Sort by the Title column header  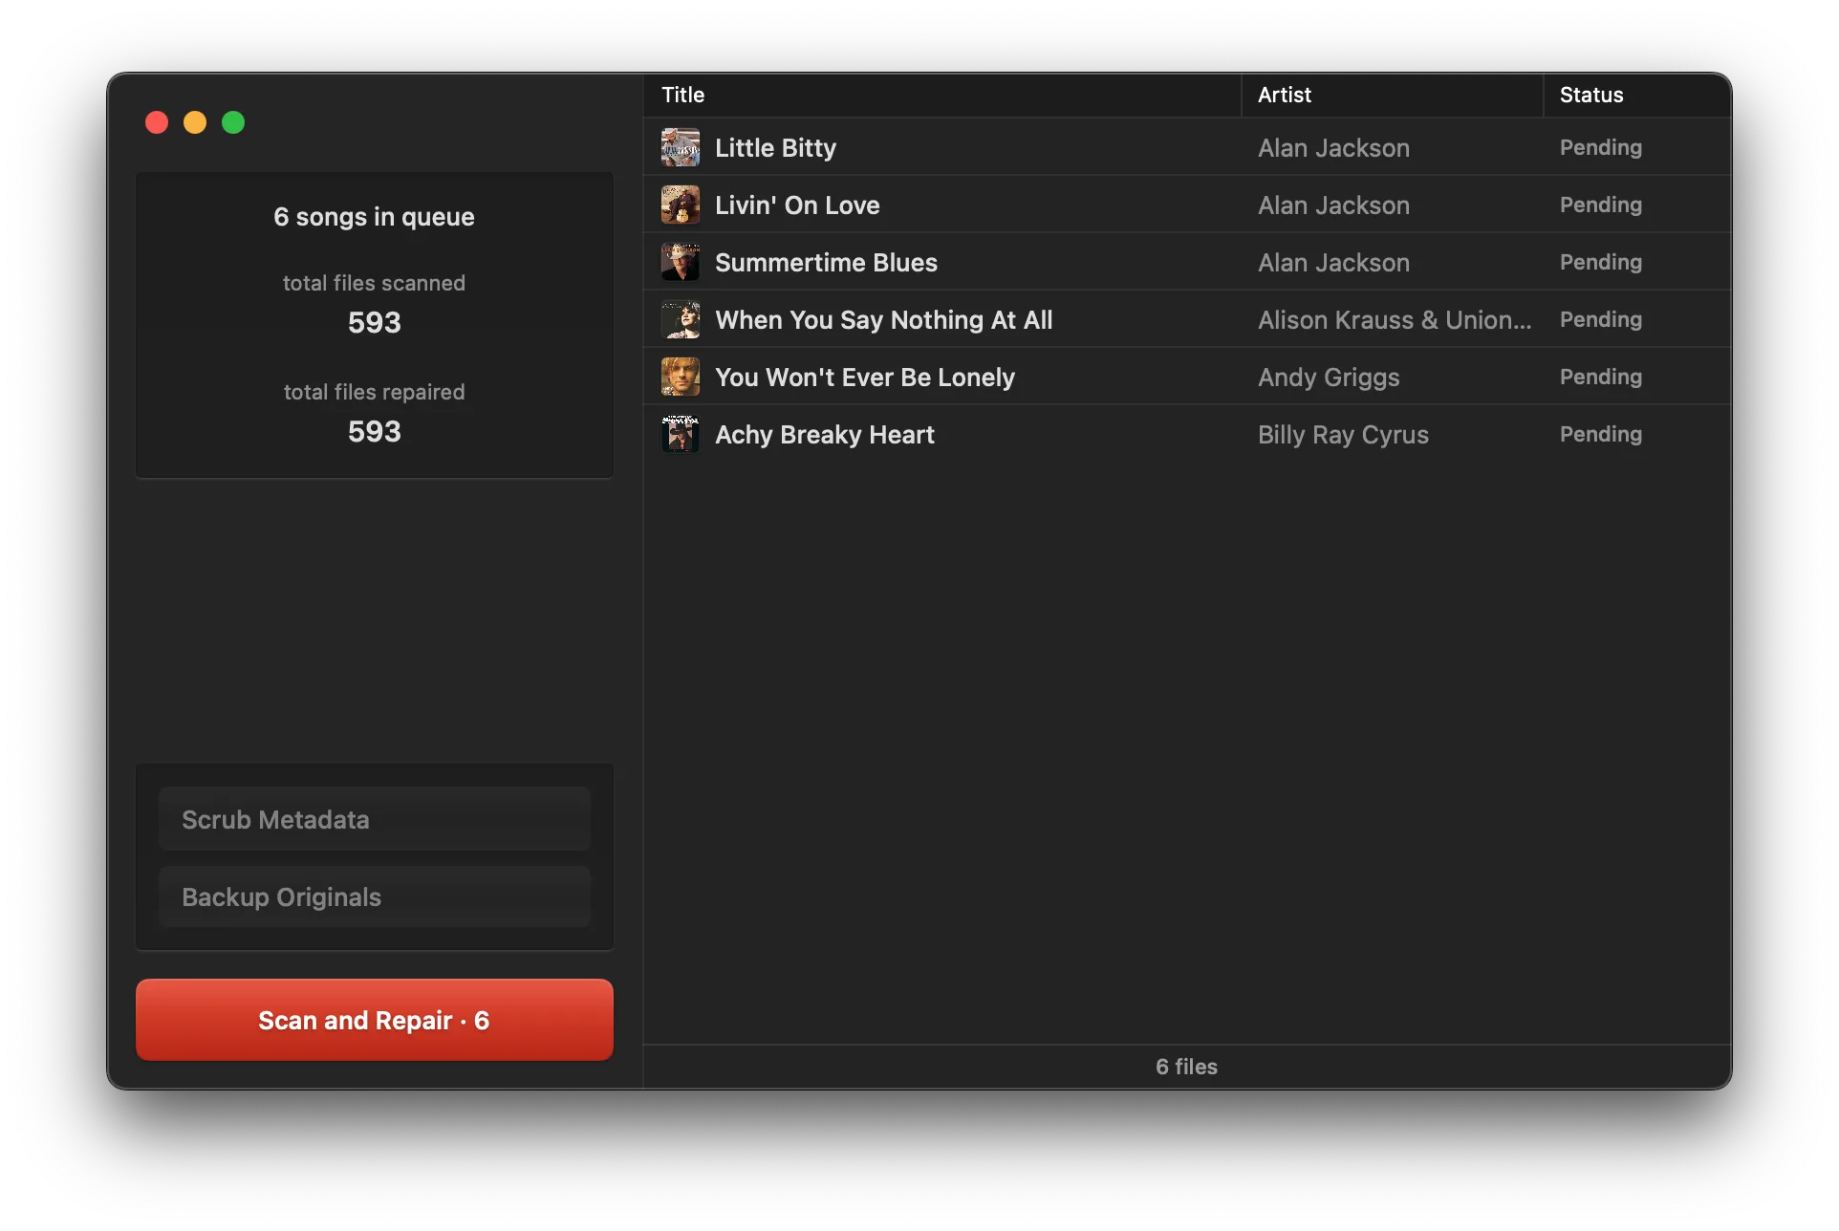tap(941, 95)
